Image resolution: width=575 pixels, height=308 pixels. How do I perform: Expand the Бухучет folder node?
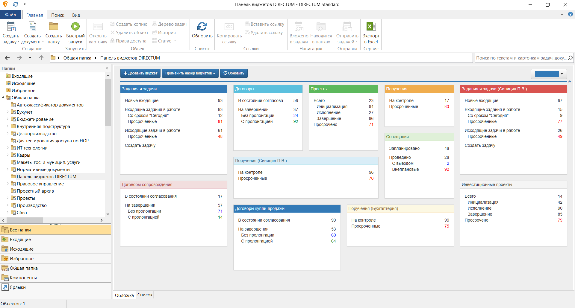tap(7, 112)
